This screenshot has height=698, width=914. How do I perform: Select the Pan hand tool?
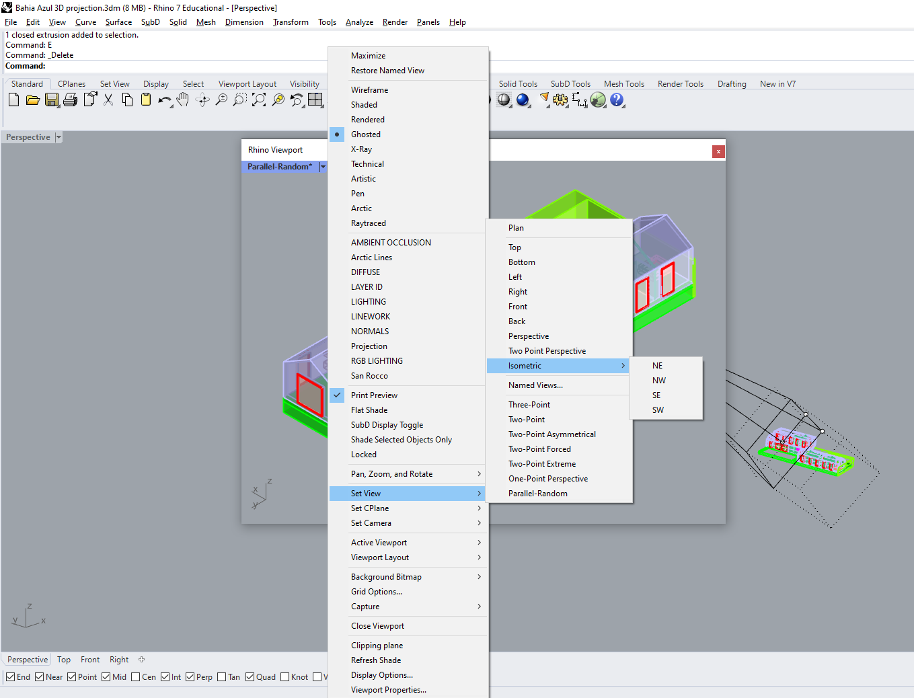click(183, 100)
